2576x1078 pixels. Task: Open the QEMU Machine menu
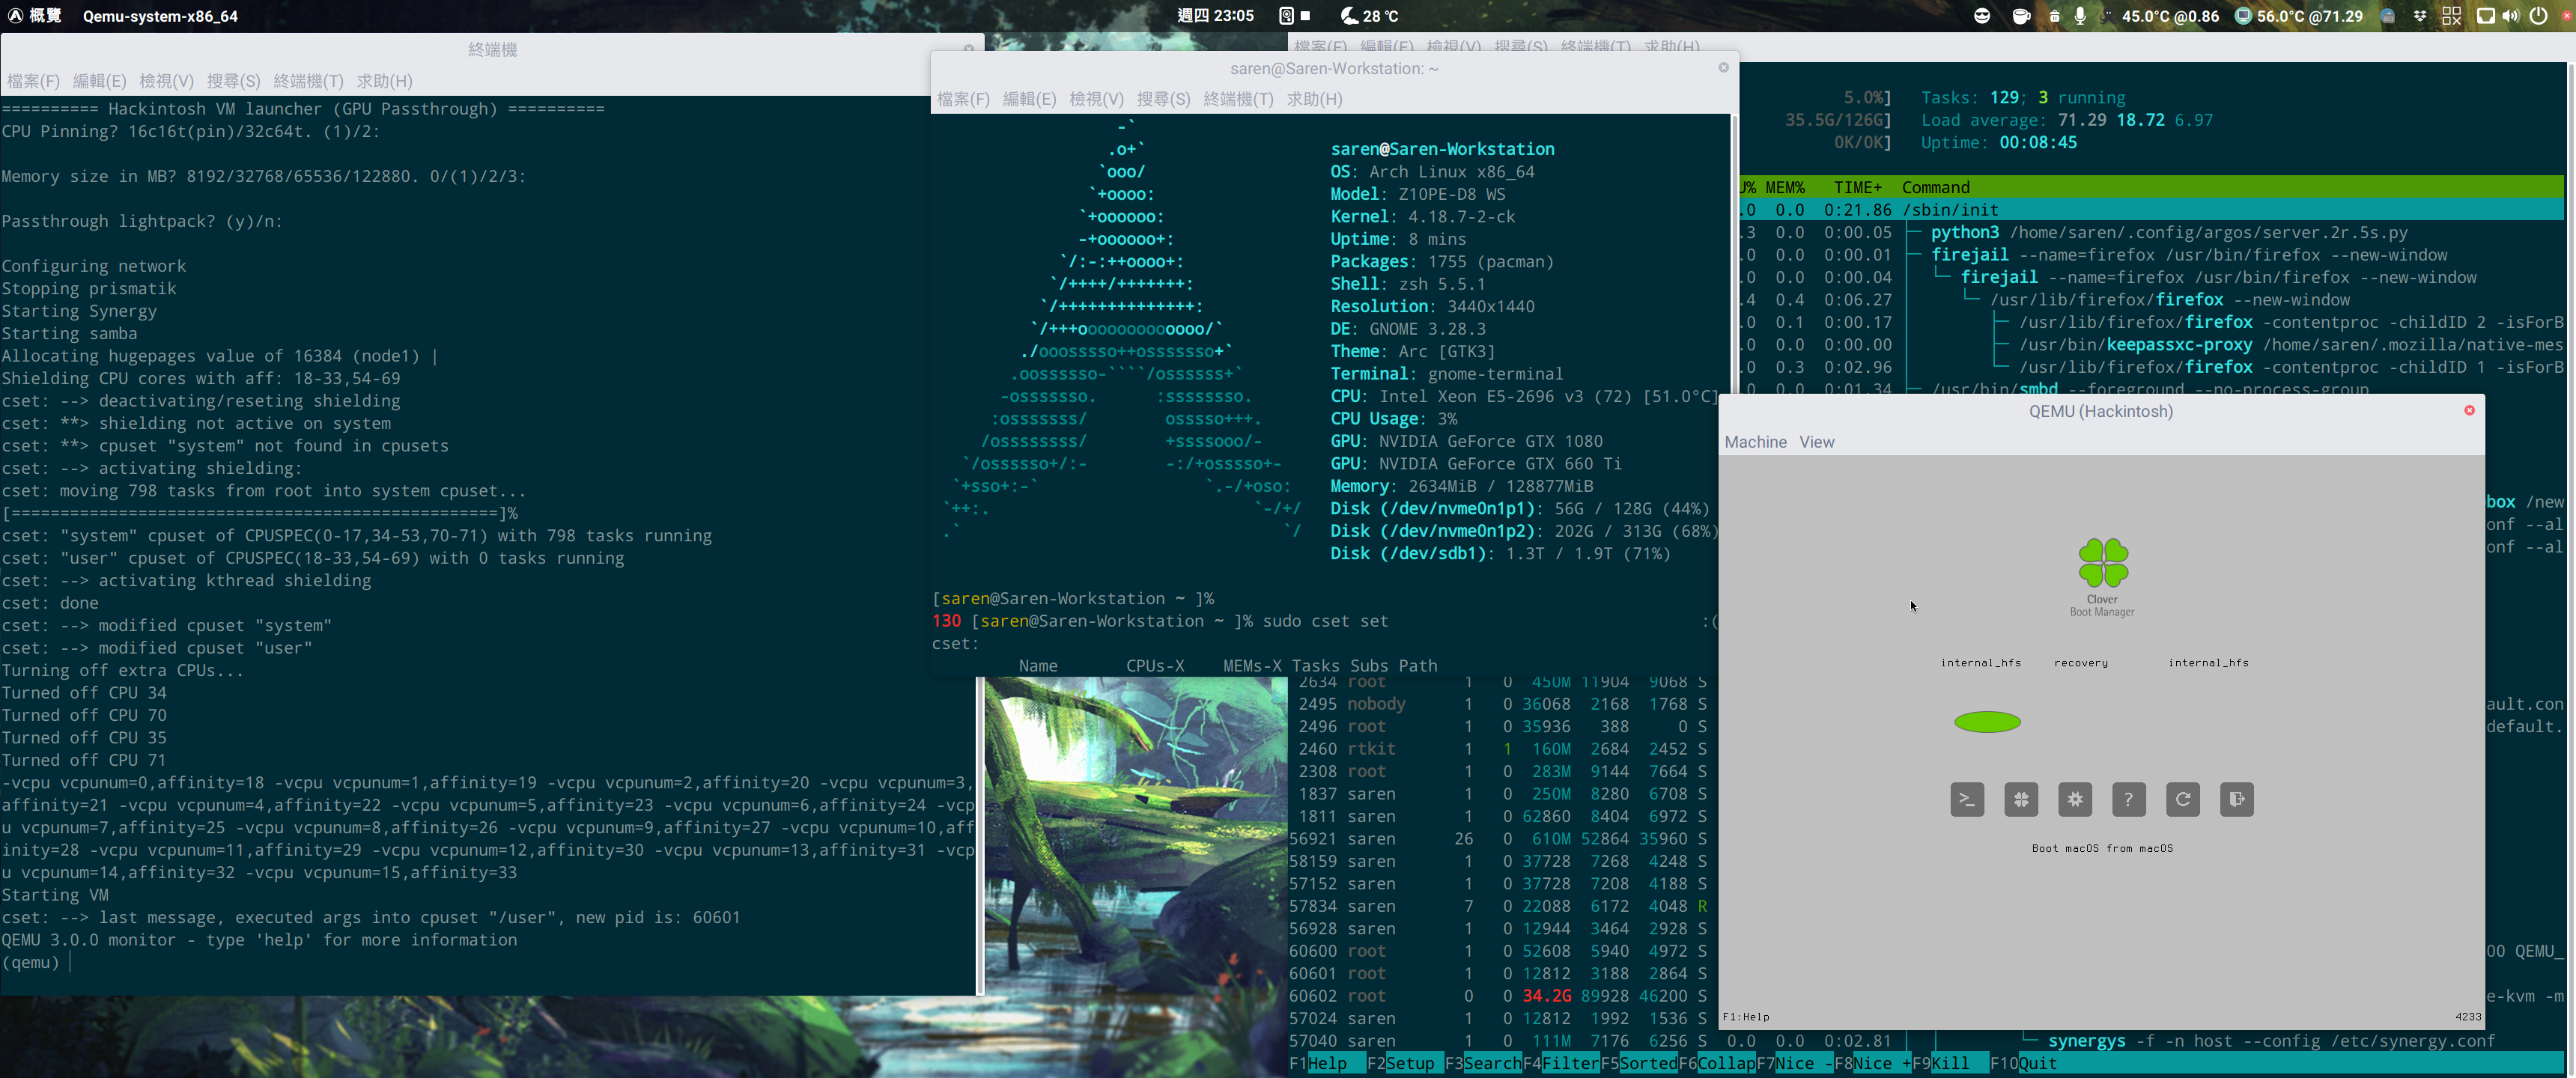[1755, 442]
